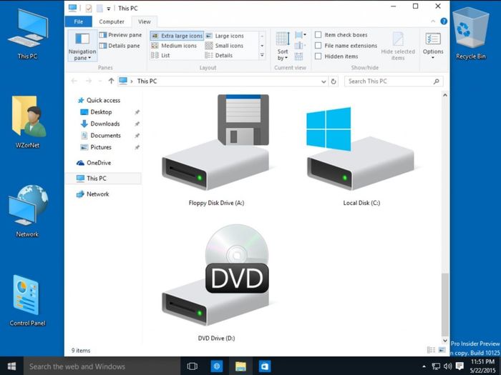Click the up arrow navigation button
The image size is (501, 375).
tap(111, 81)
